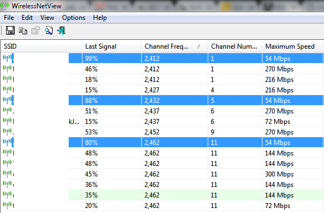Select the antenna icon in the 53% row

point(7,132)
